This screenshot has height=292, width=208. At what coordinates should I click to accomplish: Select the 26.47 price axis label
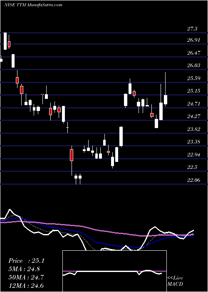point(193,53)
